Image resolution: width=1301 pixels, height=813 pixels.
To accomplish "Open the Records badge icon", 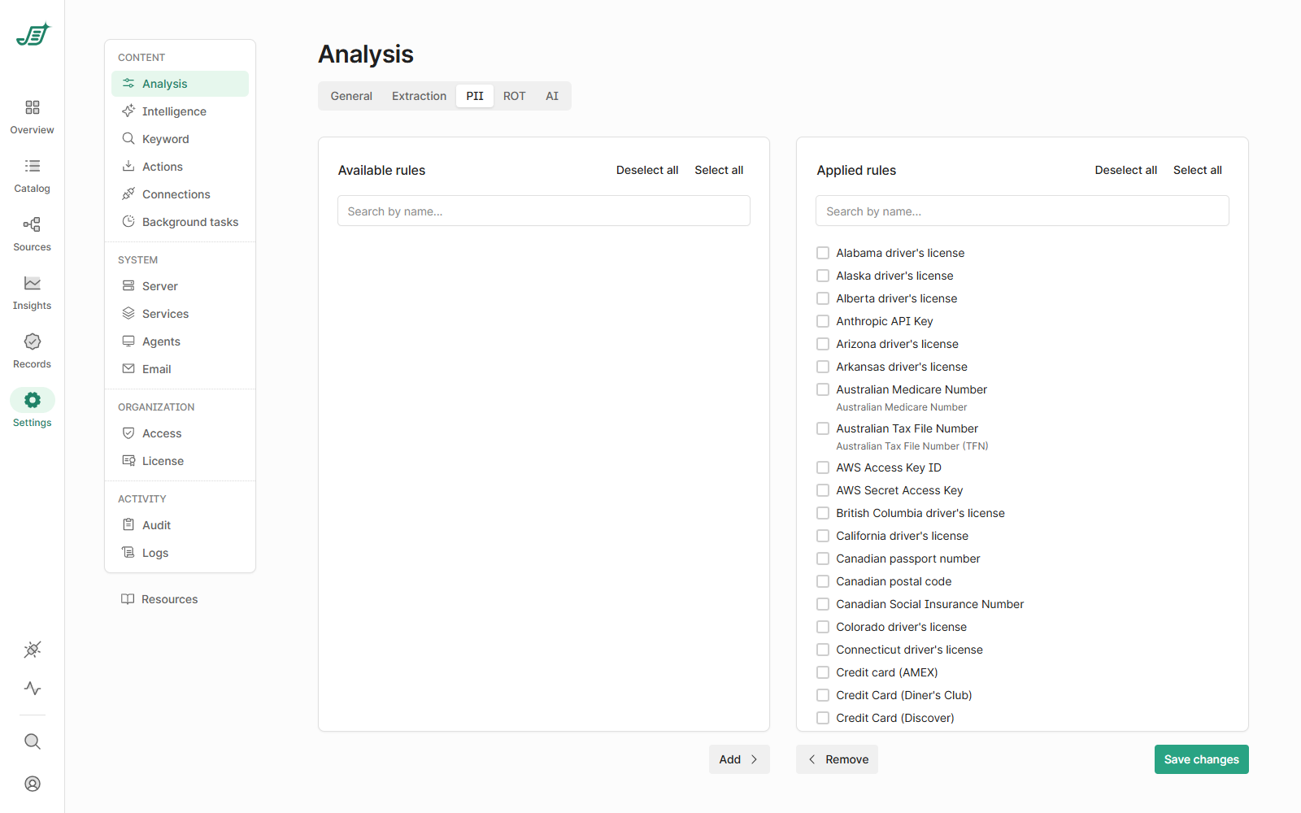I will 33,341.
